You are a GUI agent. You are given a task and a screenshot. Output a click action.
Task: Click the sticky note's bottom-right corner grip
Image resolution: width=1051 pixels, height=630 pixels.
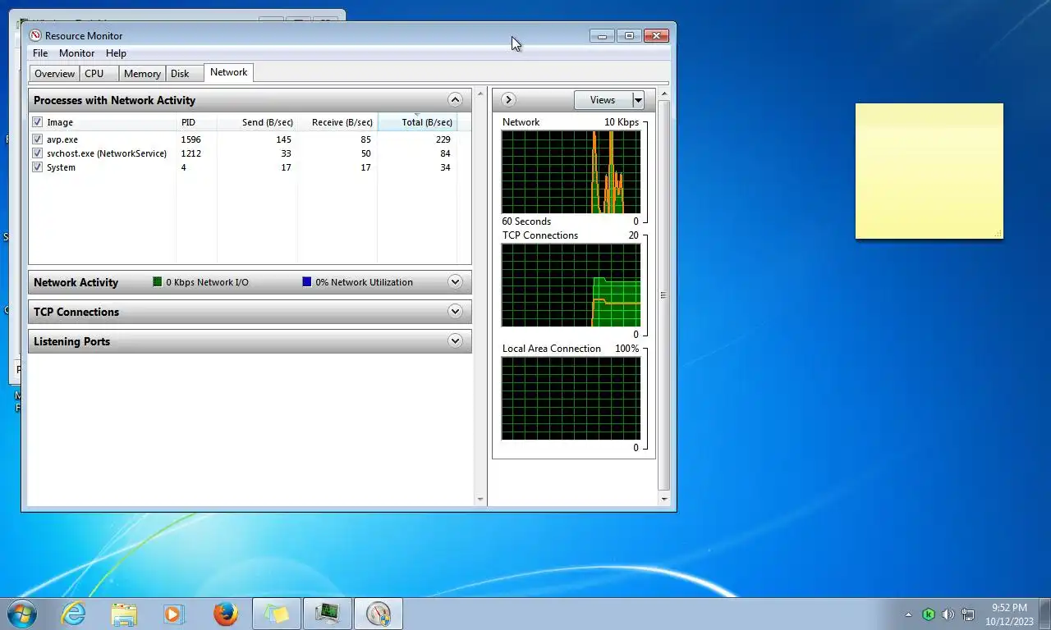[x=998, y=235]
